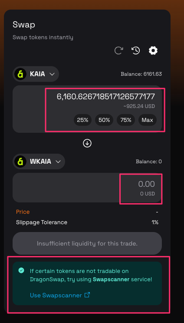Screen dimensions: 184x323
Task: Click the refresh icon
Action: (x=119, y=50)
